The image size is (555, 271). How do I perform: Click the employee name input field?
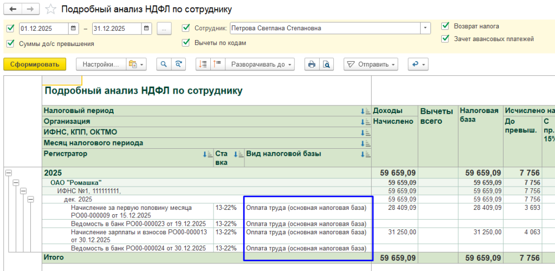click(x=325, y=28)
